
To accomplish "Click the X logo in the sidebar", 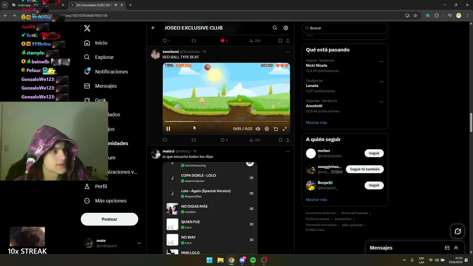I will tap(87, 28).
